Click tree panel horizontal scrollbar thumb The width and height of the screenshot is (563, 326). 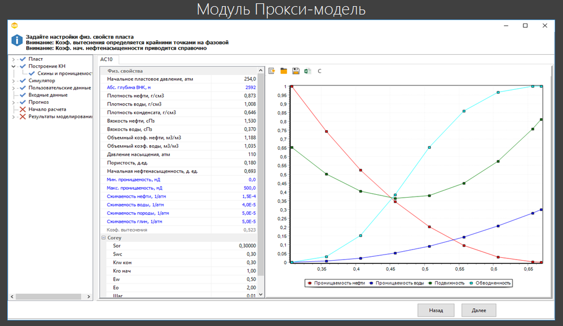(49, 296)
